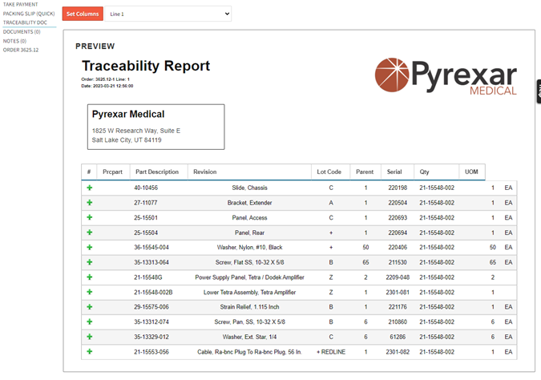The width and height of the screenshot is (541, 380).
Task: Click the Prcpart column header
Action: (112, 172)
